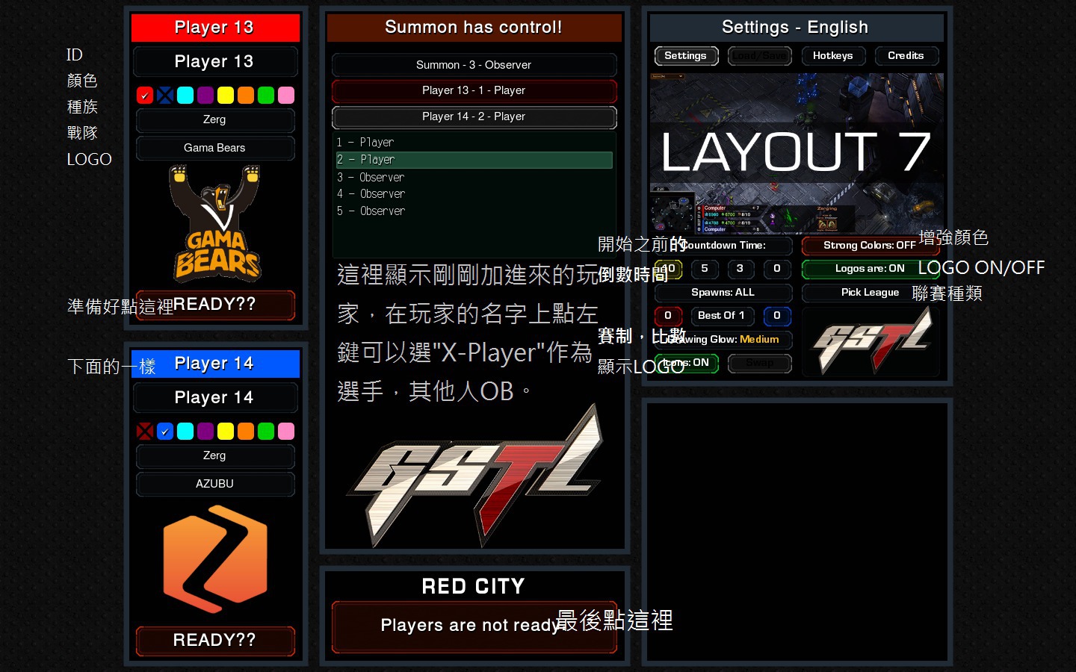Set countdown time to 5
Viewport: 1076px width, 672px height.
click(705, 269)
